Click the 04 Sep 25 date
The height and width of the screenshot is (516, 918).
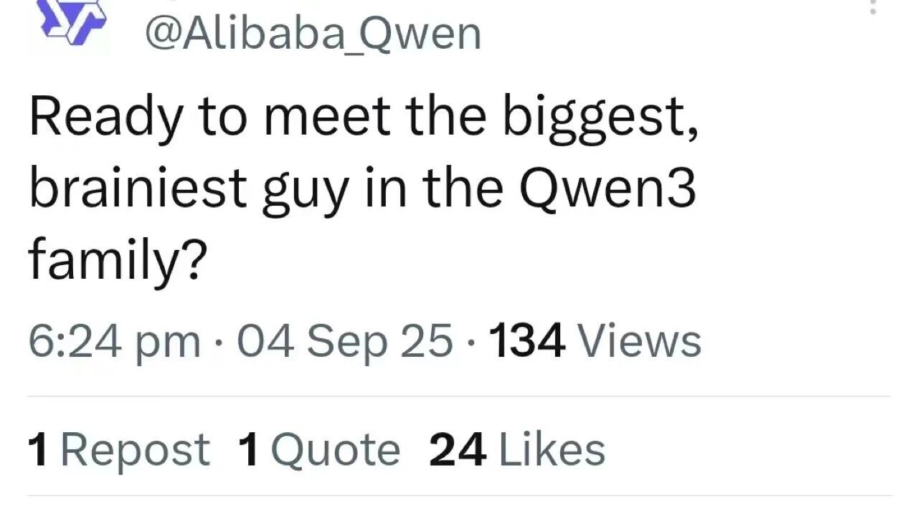pos(344,341)
